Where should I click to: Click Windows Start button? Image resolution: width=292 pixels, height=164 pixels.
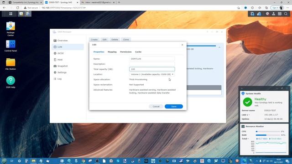(4, 161)
